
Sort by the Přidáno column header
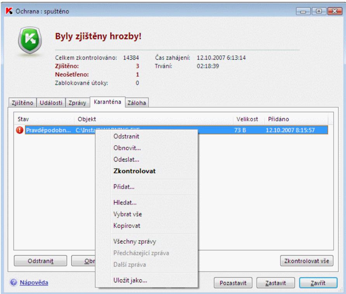(x=296, y=119)
